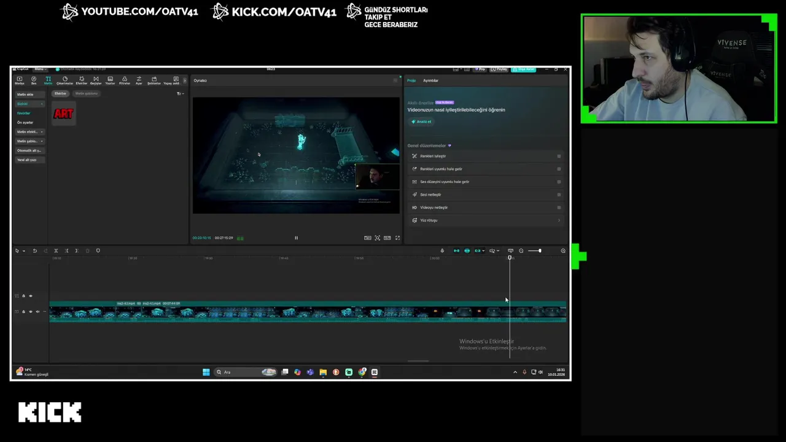Image resolution: width=786 pixels, height=442 pixels.
Task: Enable Renkleri iyileştir checkbox
Action: [x=559, y=156]
